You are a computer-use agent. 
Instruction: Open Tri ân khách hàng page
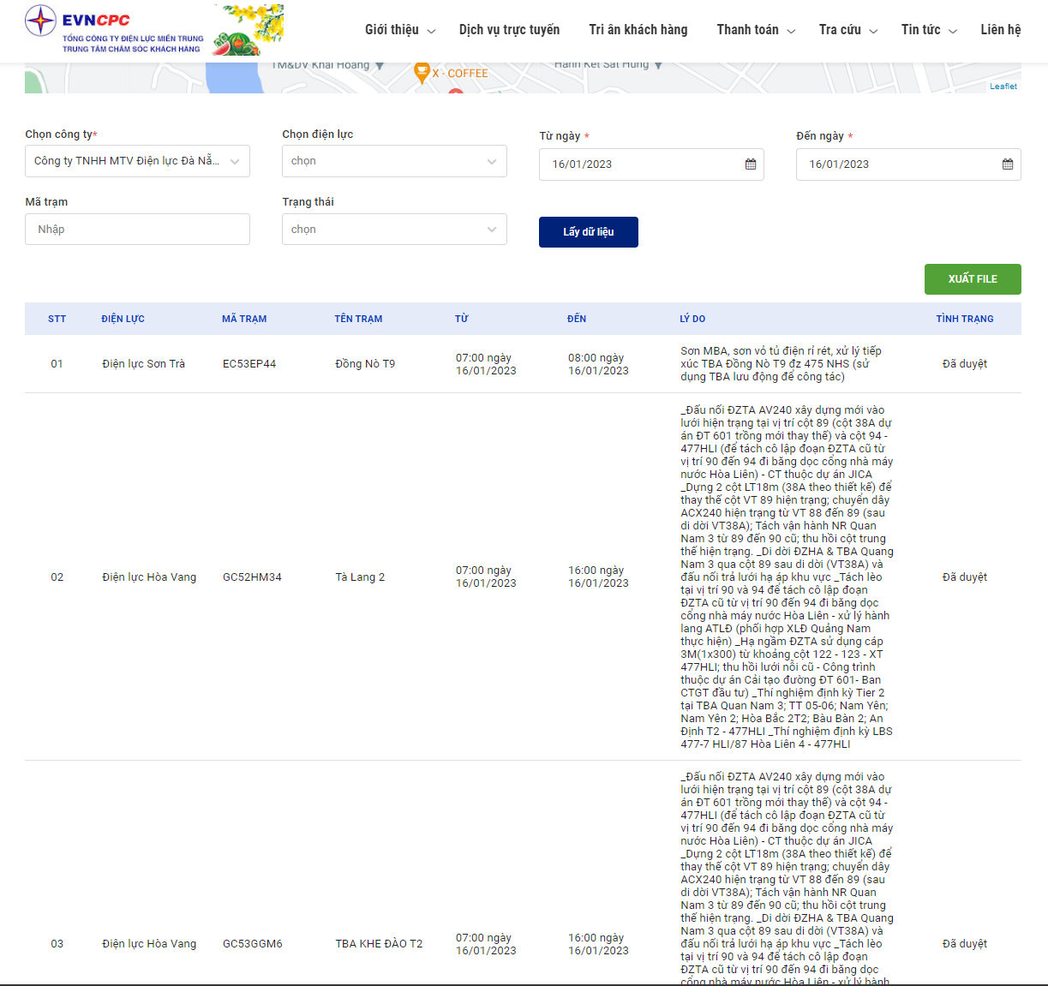click(638, 30)
